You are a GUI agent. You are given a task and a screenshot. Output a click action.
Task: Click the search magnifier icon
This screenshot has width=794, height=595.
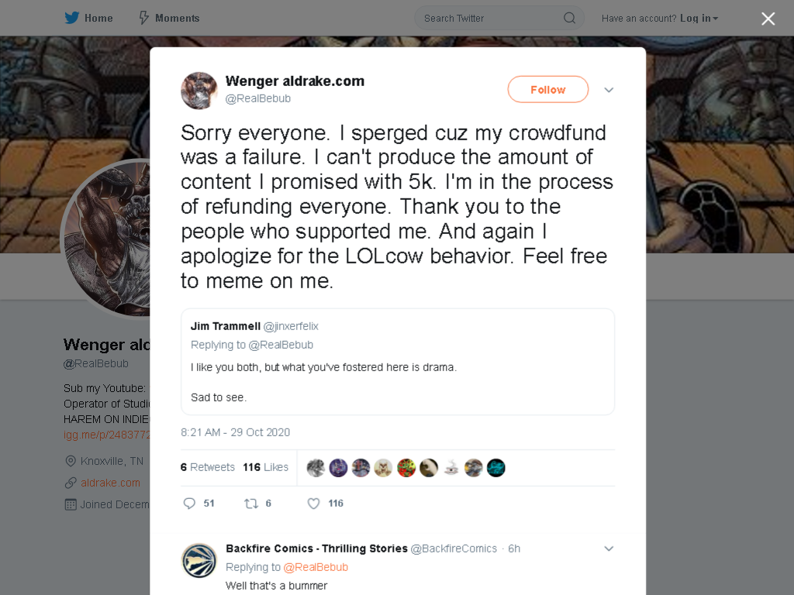[x=569, y=18]
